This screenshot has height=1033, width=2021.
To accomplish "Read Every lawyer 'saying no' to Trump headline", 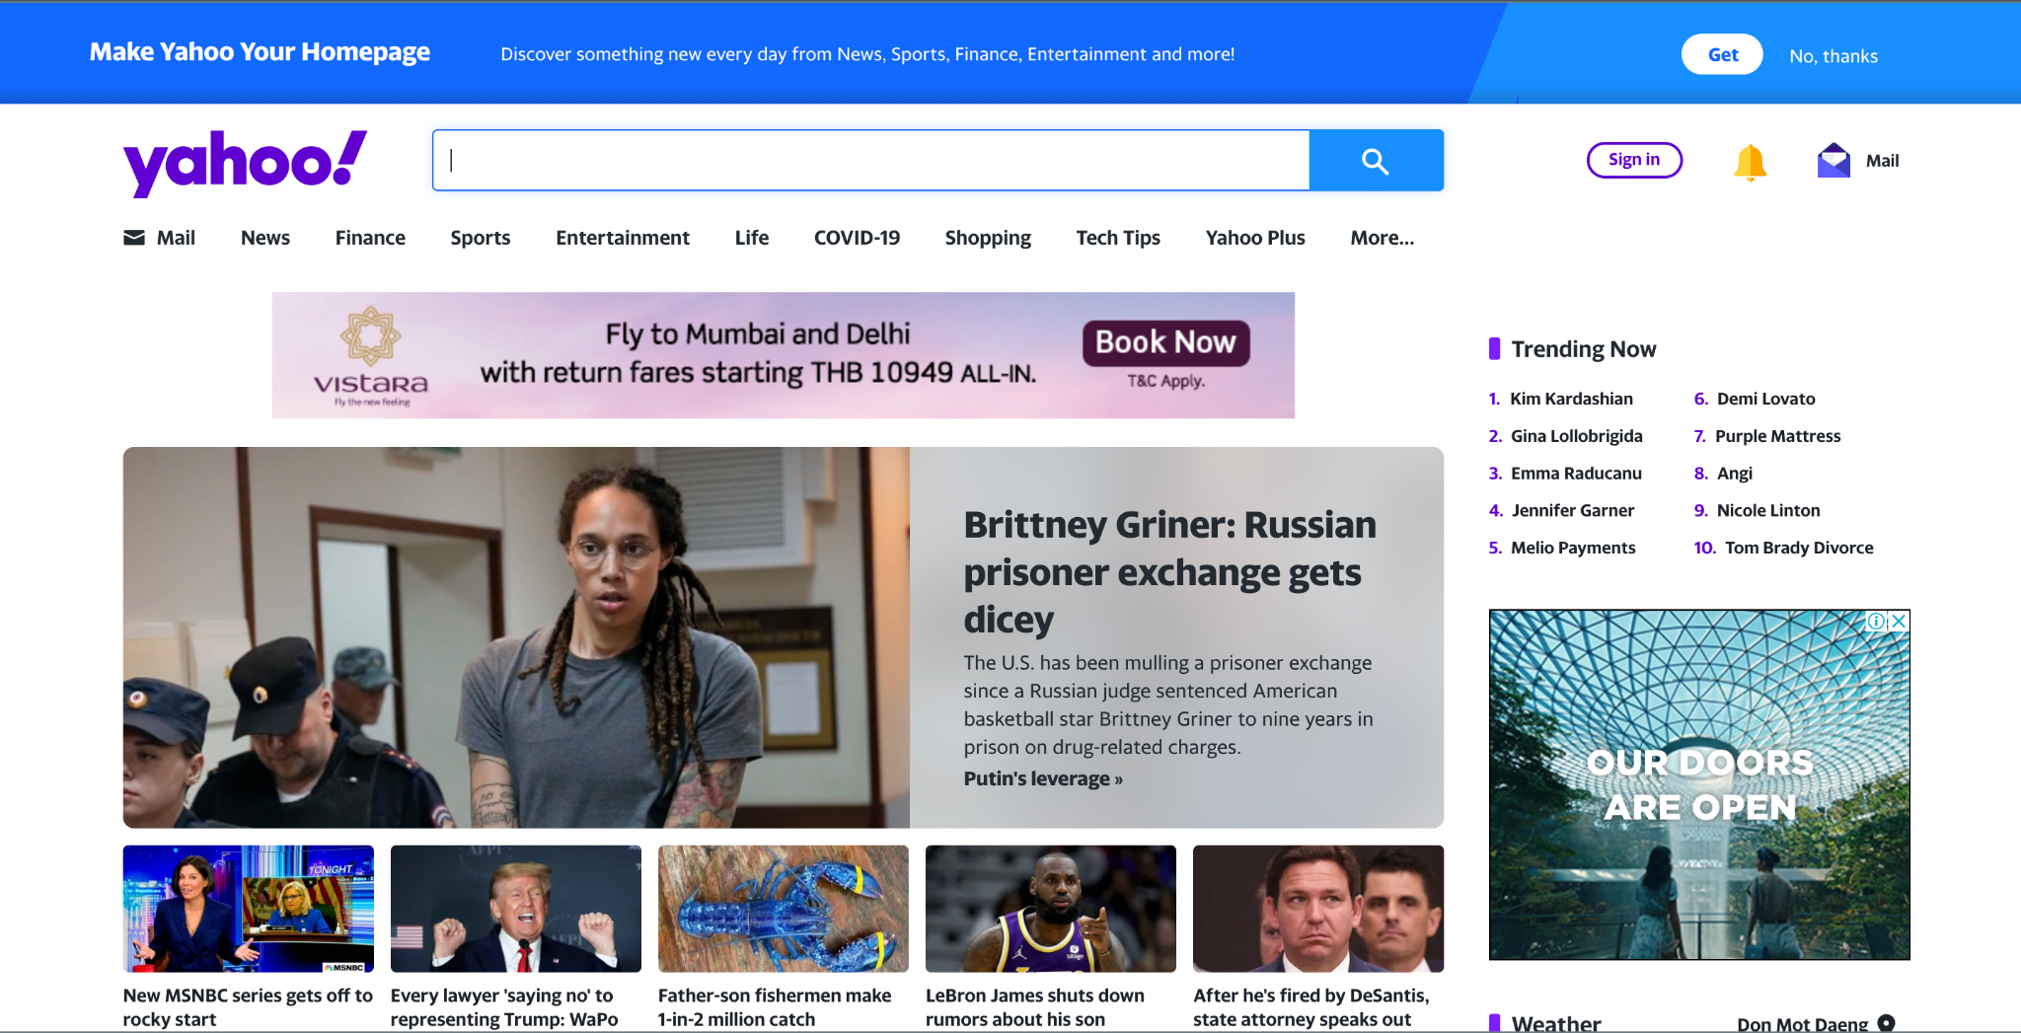I will pos(504,1007).
